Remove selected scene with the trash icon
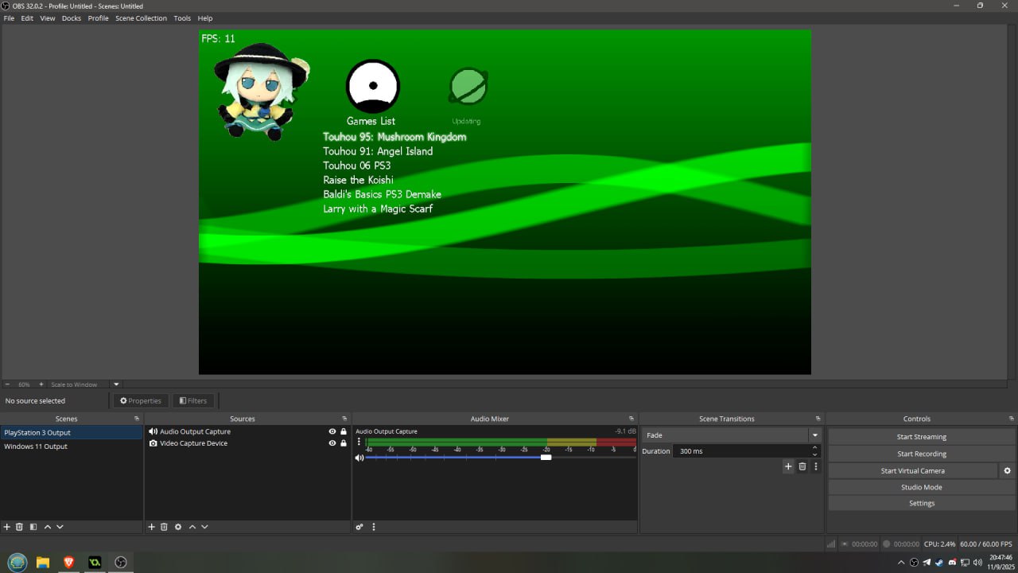This screenshot has width=1018, height=573. [x=20, y=527]
